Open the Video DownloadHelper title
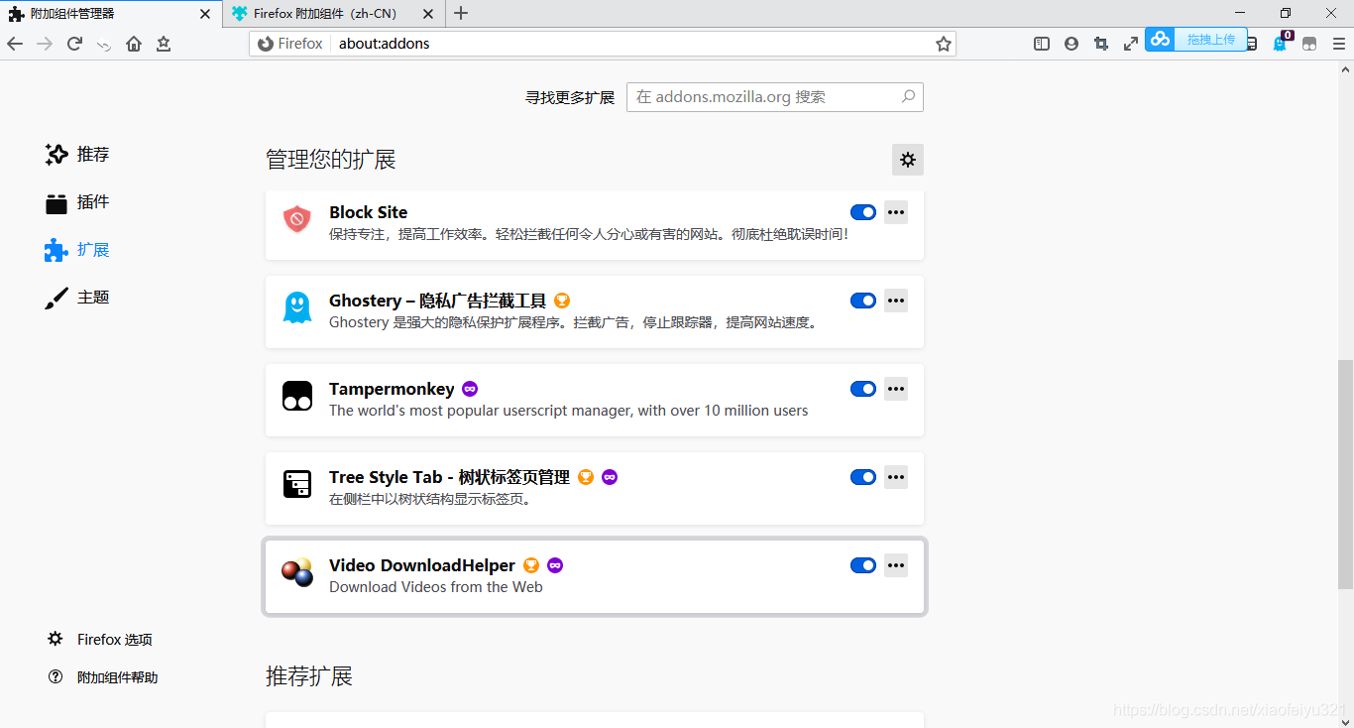The height and width of the screenshot is (728, 1354). coord(422,565)
